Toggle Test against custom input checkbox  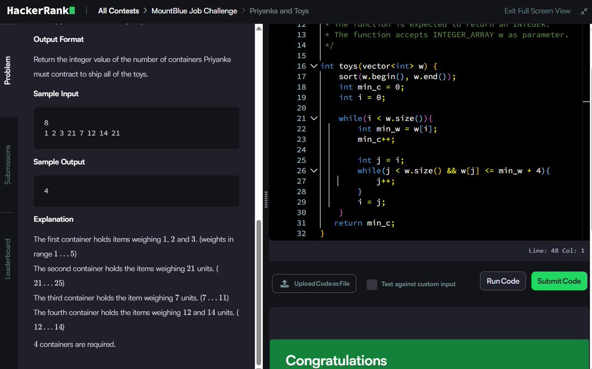372,284
